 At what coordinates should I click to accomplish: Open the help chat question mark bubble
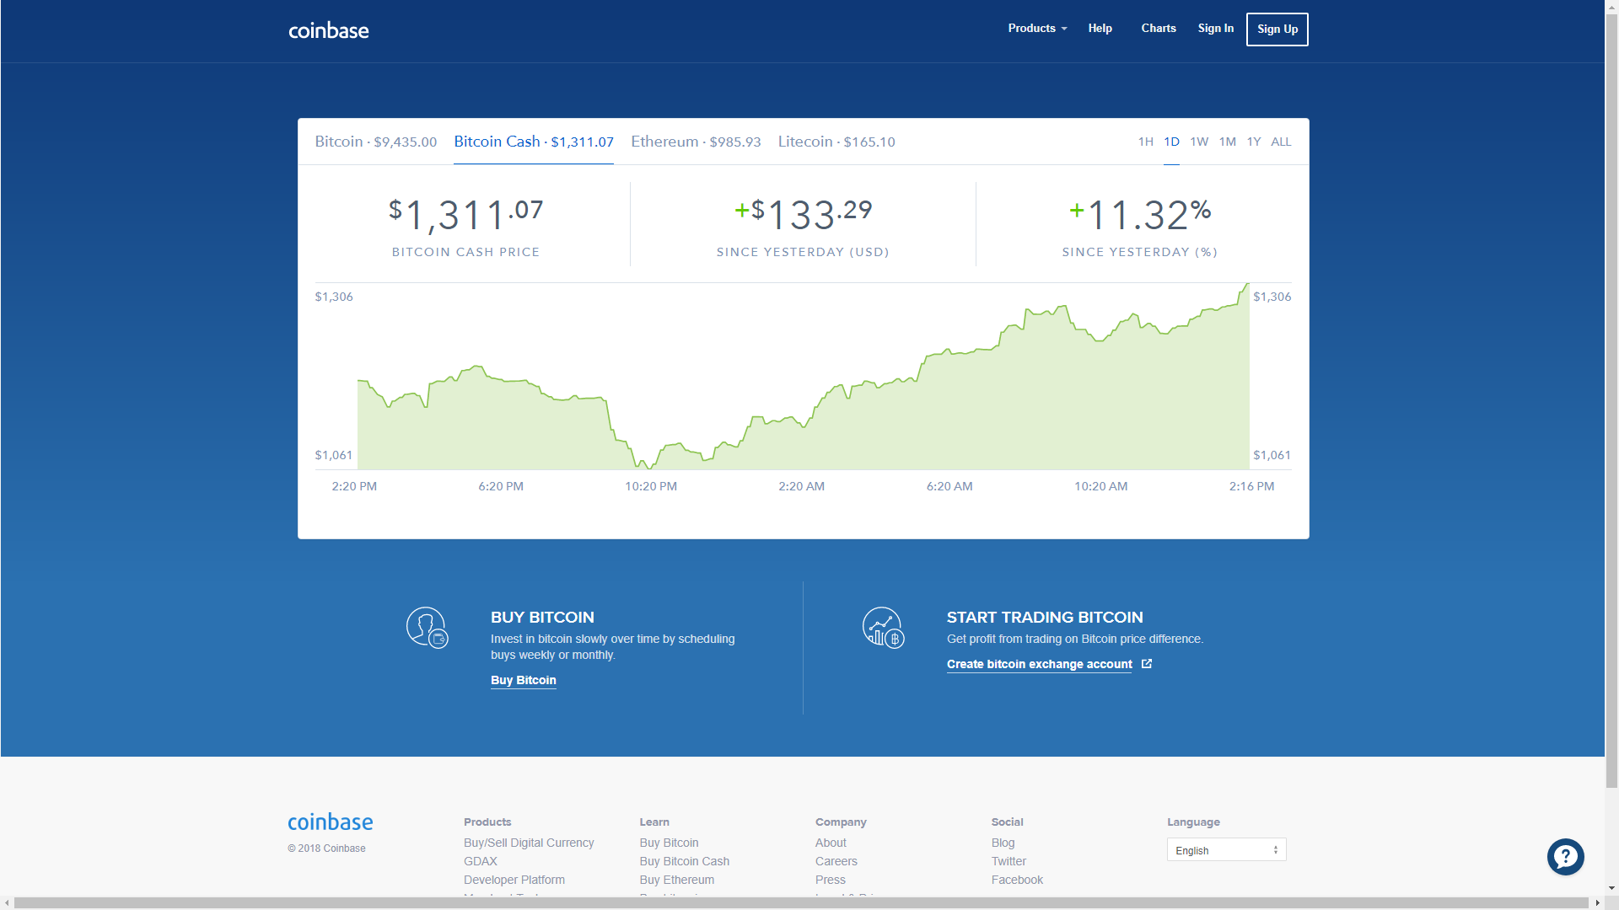coord(1565,857)
